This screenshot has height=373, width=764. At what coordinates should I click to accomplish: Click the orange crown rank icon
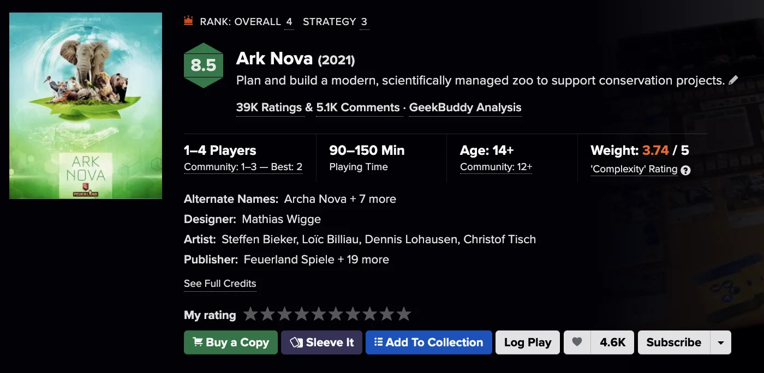(189, 22)
